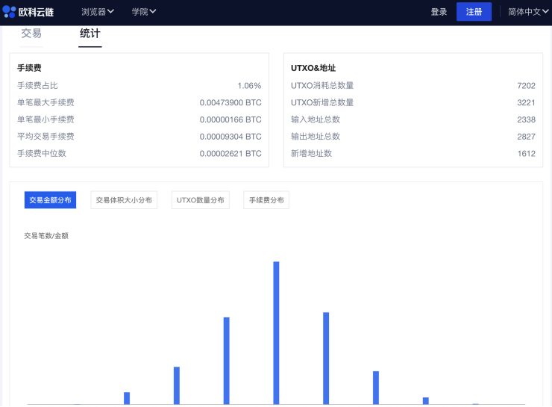The image size is (552, 407).
Task: Click the UTXO新增总数量 label
Action: coord(322,102)
